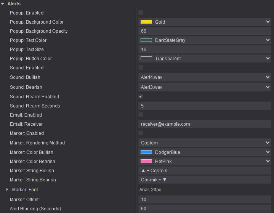Edit the Marker String Bearish field
Viewport: 274px width, 213px height.
[205, 179]
